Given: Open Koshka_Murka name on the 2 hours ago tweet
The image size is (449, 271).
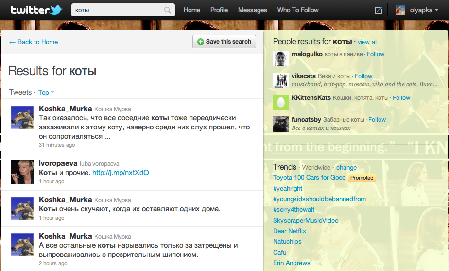Looking at the screenshot, I should click(x=66, y=236).
